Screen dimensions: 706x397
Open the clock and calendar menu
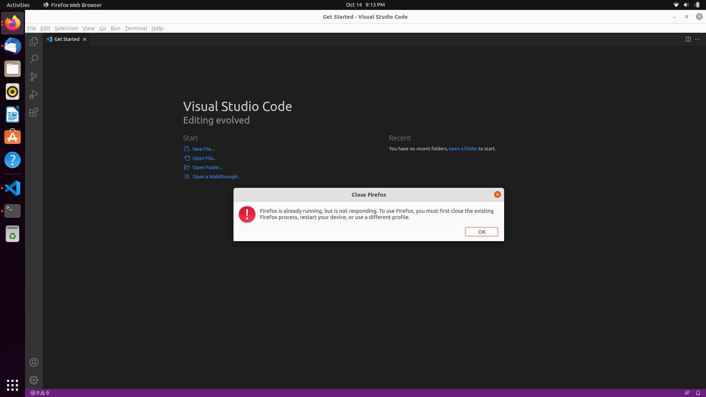click(x=365, y=5)
